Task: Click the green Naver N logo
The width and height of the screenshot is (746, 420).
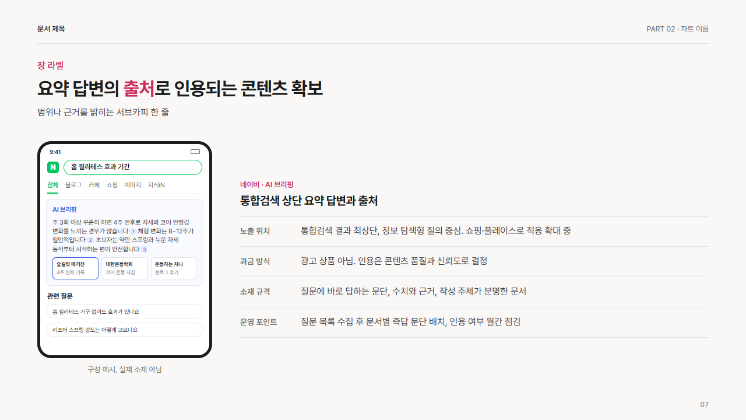Action: click(53, 167)
